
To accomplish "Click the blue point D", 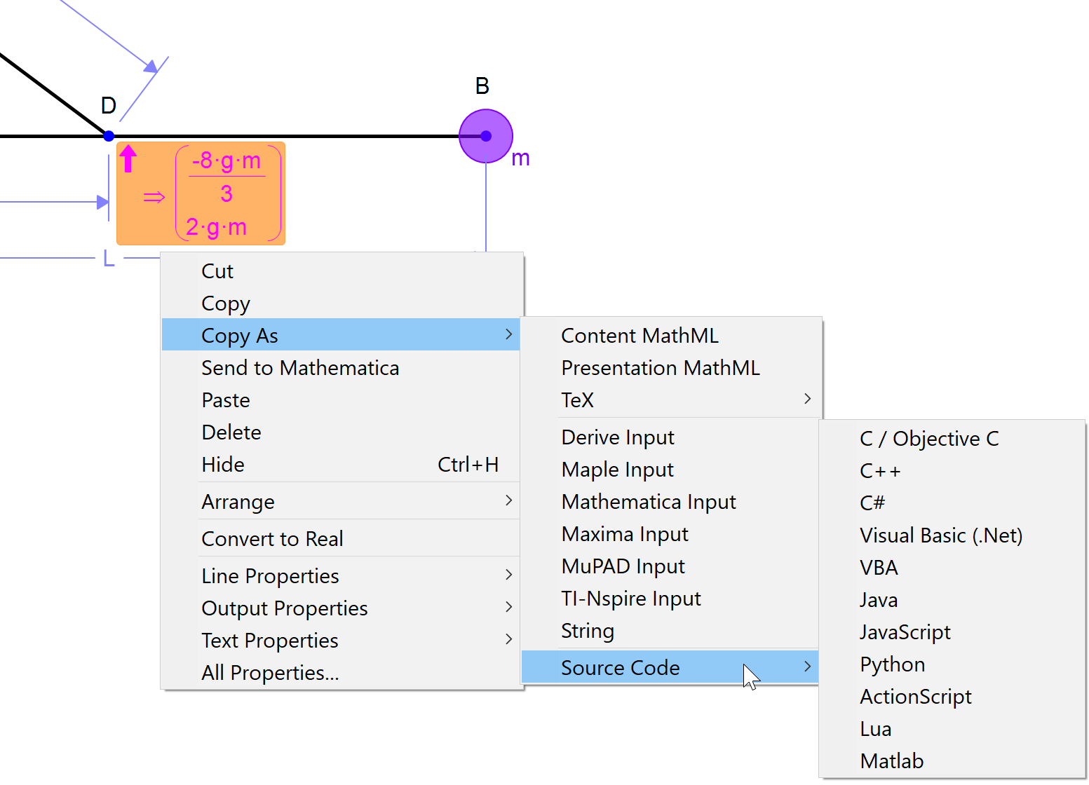I will pyautogui.click(x=109, y=136).
